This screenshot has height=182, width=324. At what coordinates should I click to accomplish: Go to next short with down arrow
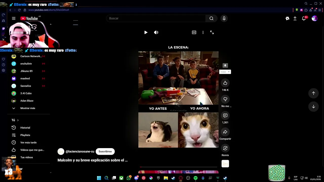click(x=313, y=107)
